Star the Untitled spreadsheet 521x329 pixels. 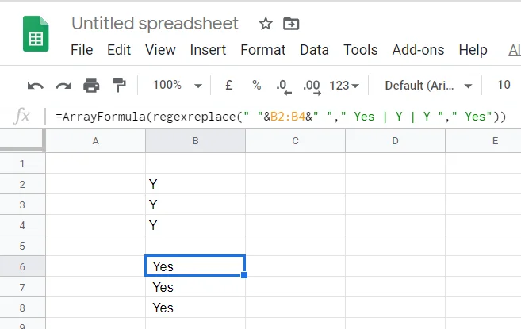[x=266, y=23]
